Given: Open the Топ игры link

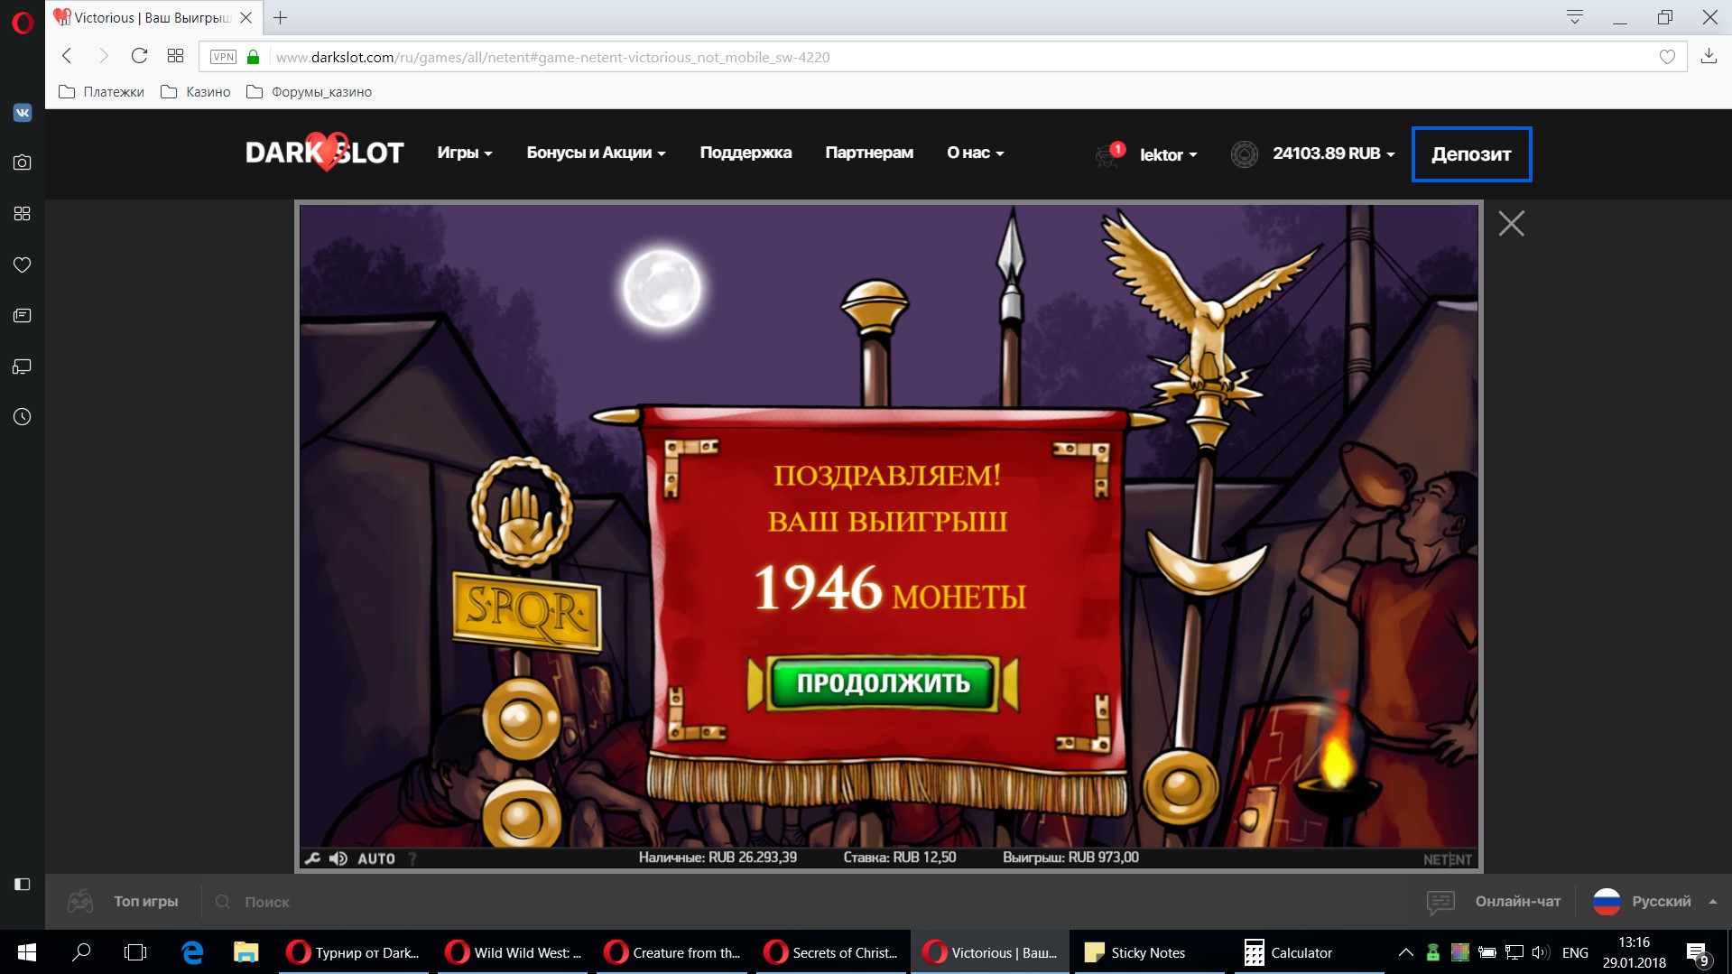Looking at the screenshot, I should (146, 902).
